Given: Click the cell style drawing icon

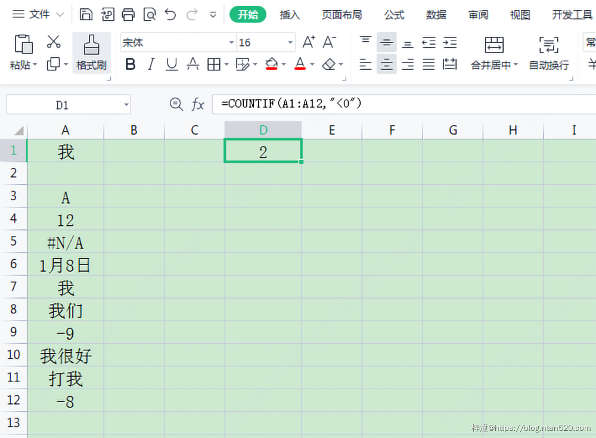Looking at the screenshot, I should (x=243, y=64).
